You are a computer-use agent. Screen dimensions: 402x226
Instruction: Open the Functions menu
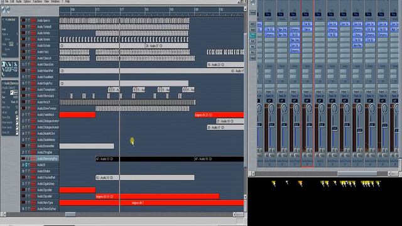(38, 1)
